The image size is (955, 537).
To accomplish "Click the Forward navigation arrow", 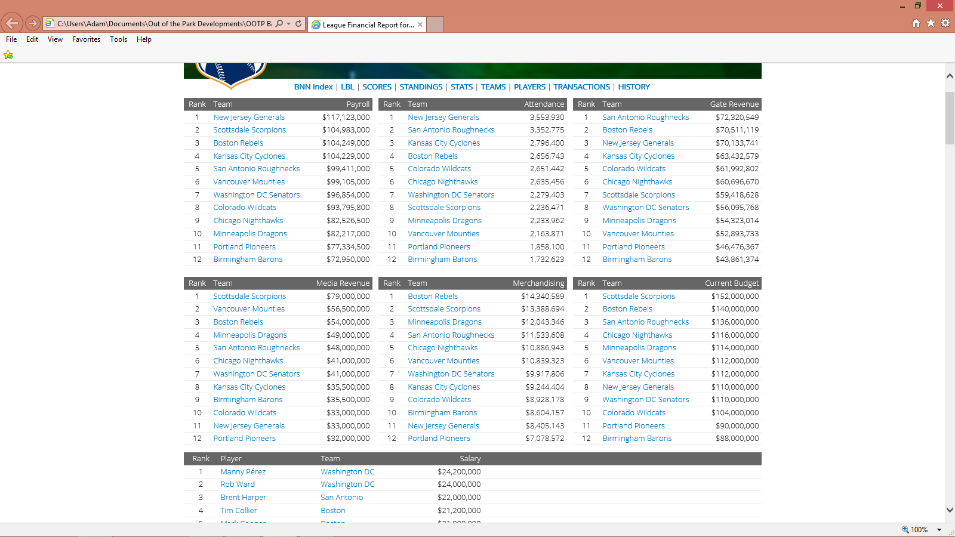I will [x=33, y=23].
